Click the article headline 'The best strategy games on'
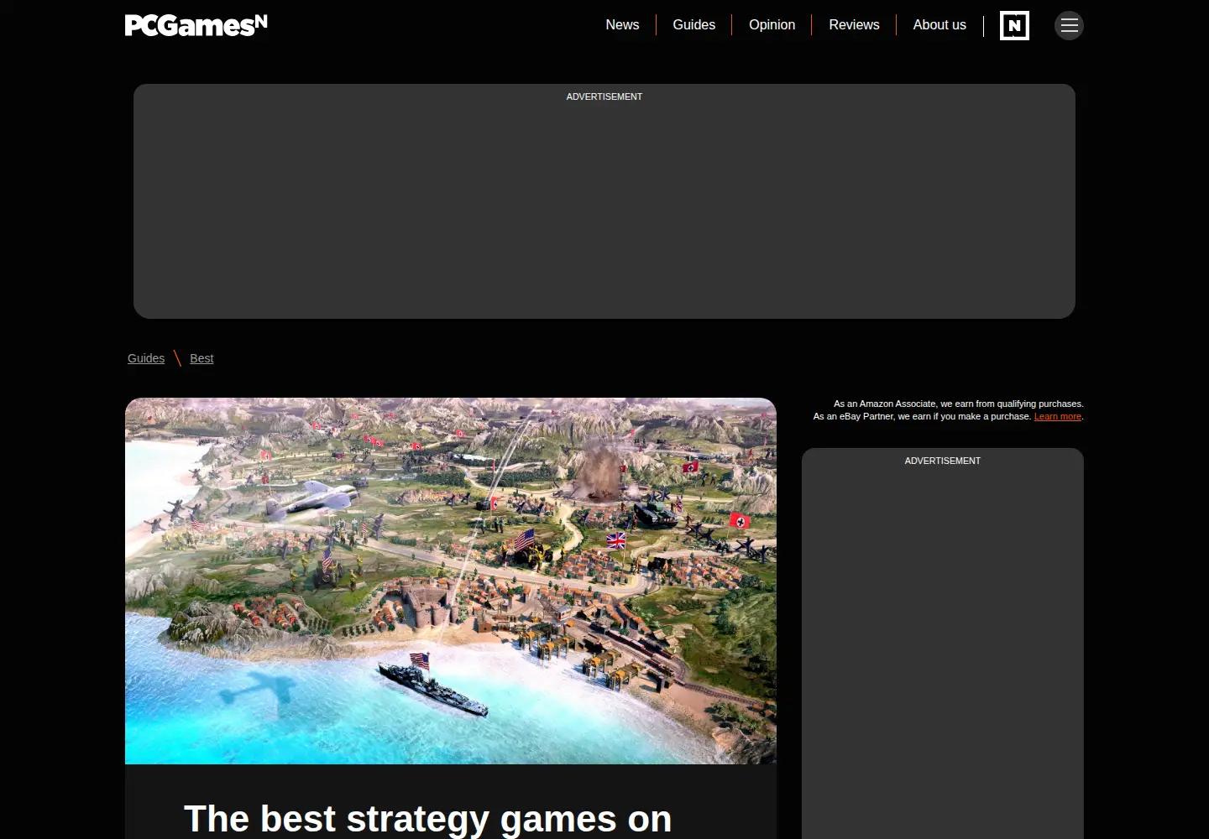This screenshot has width=1209, height=839. point(427,819)
